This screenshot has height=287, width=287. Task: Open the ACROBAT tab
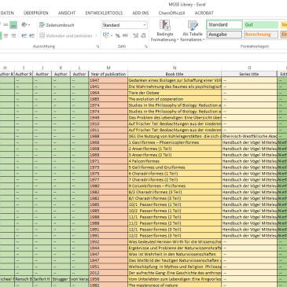coord(204,13)
